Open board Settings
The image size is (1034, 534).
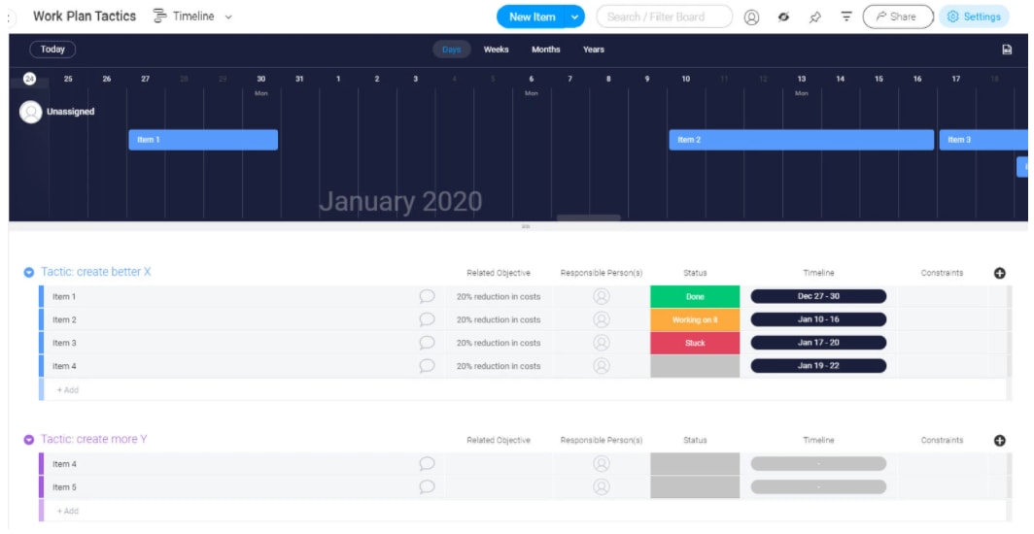974,17
